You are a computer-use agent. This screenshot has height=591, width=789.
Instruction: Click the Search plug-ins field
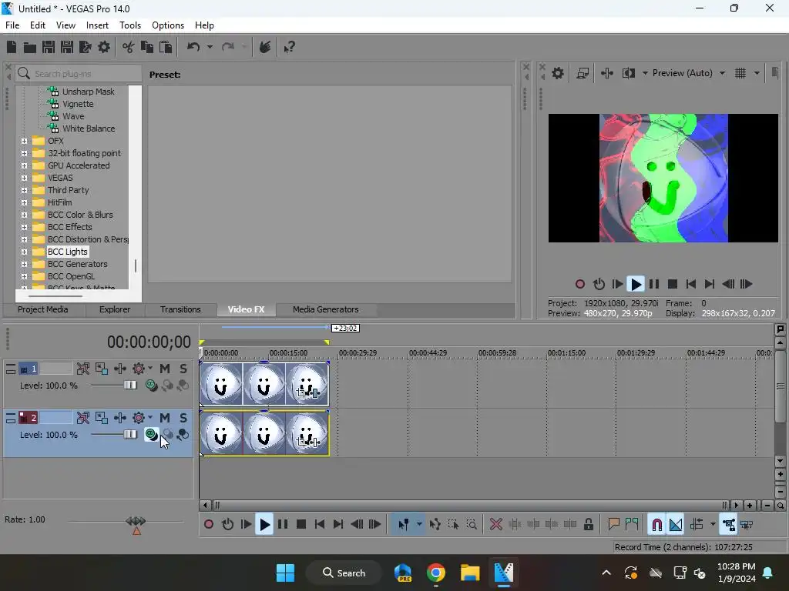pyautogui.click(x=79, y=74)
